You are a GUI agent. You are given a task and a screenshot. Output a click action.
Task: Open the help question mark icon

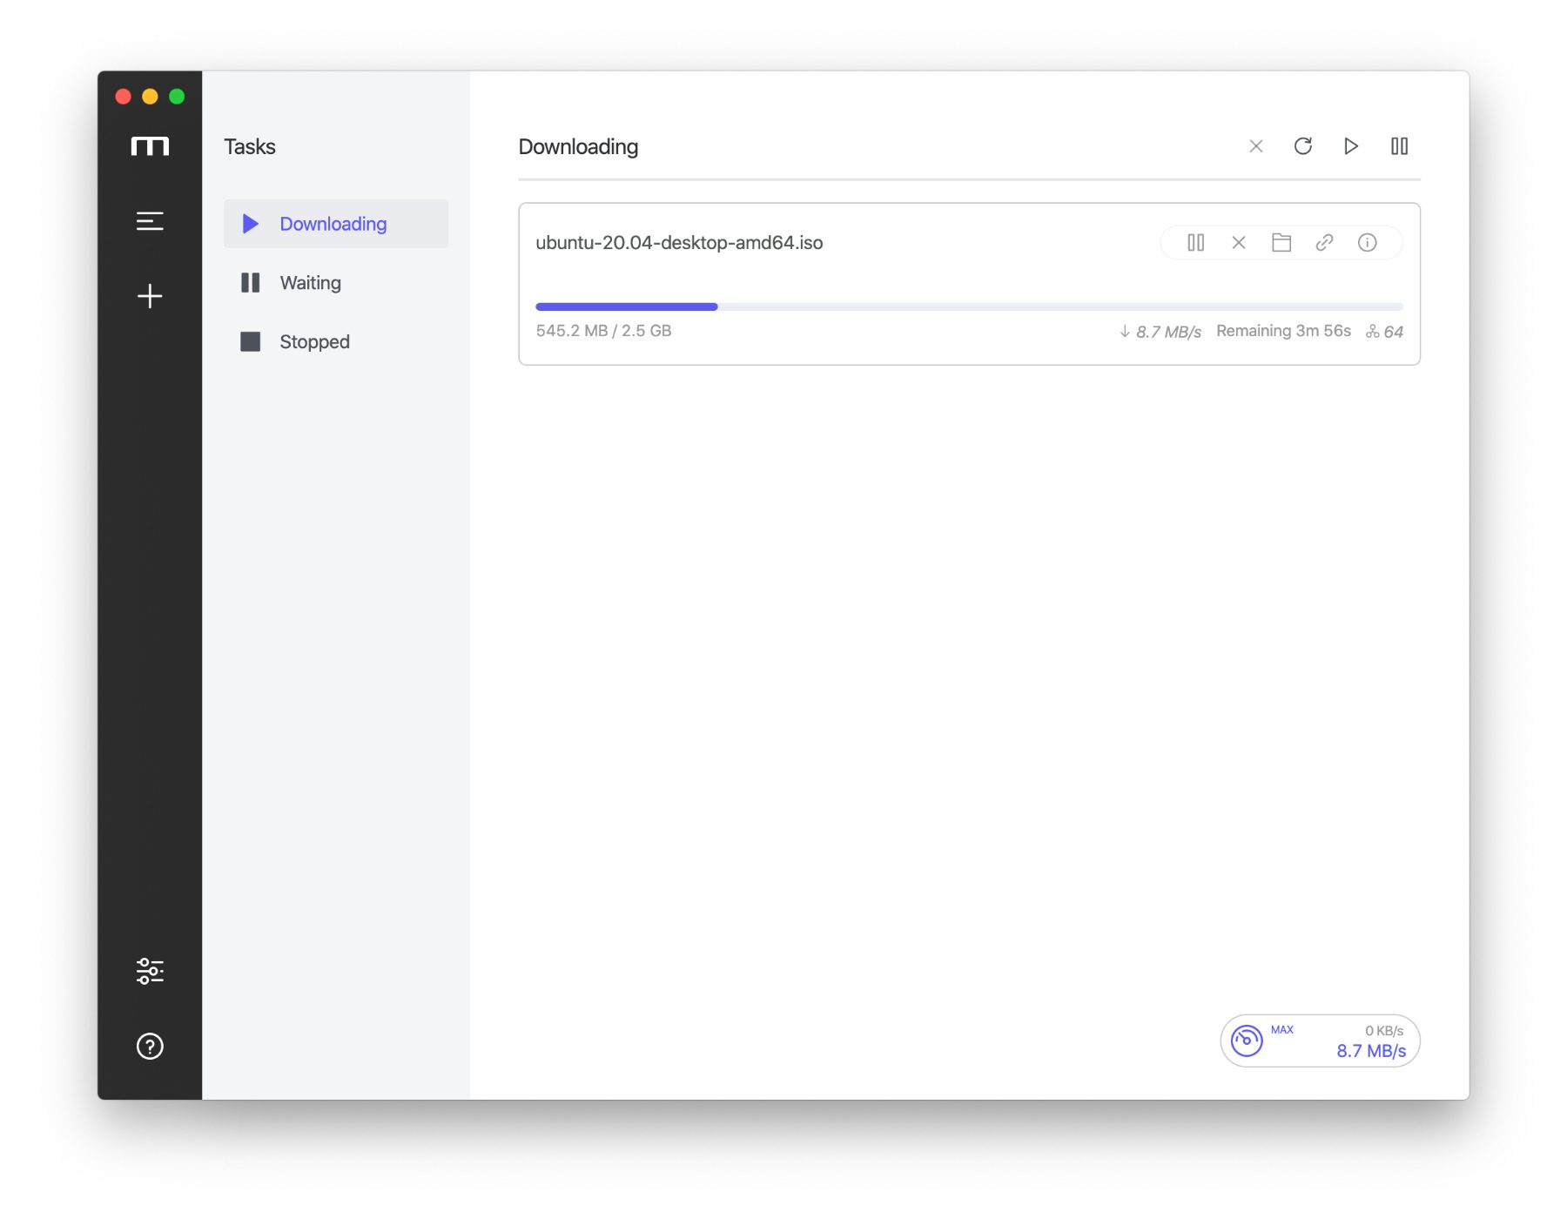[150, 1046]
